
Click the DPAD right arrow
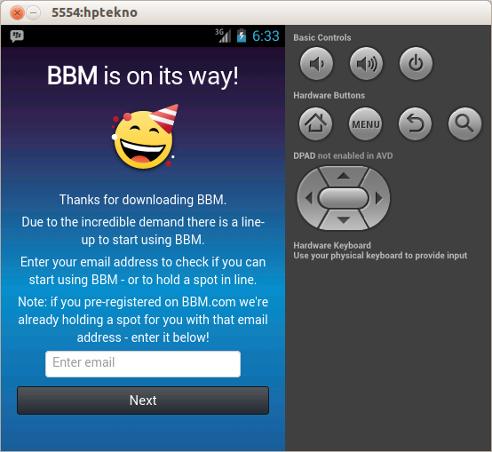379,198
